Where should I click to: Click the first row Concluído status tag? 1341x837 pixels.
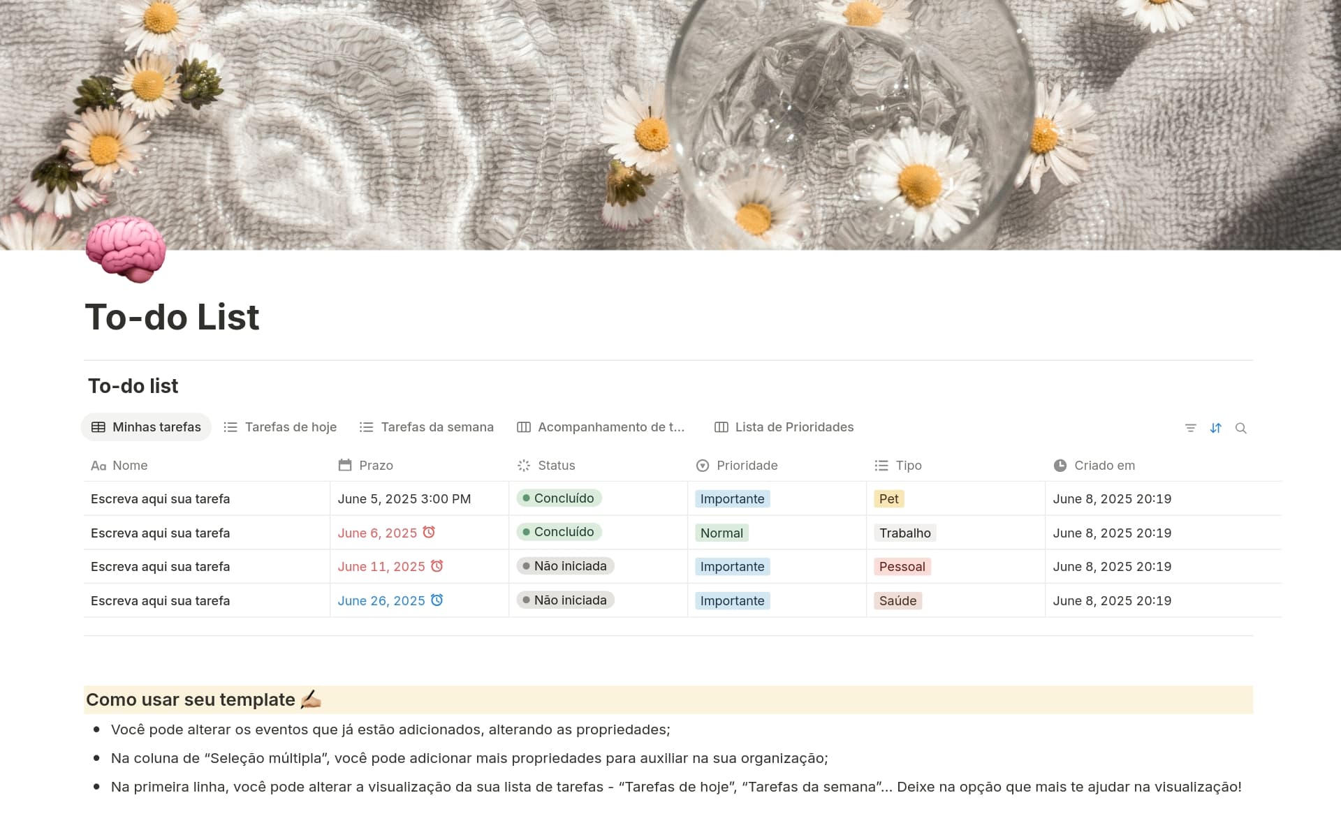click(559, 498)
